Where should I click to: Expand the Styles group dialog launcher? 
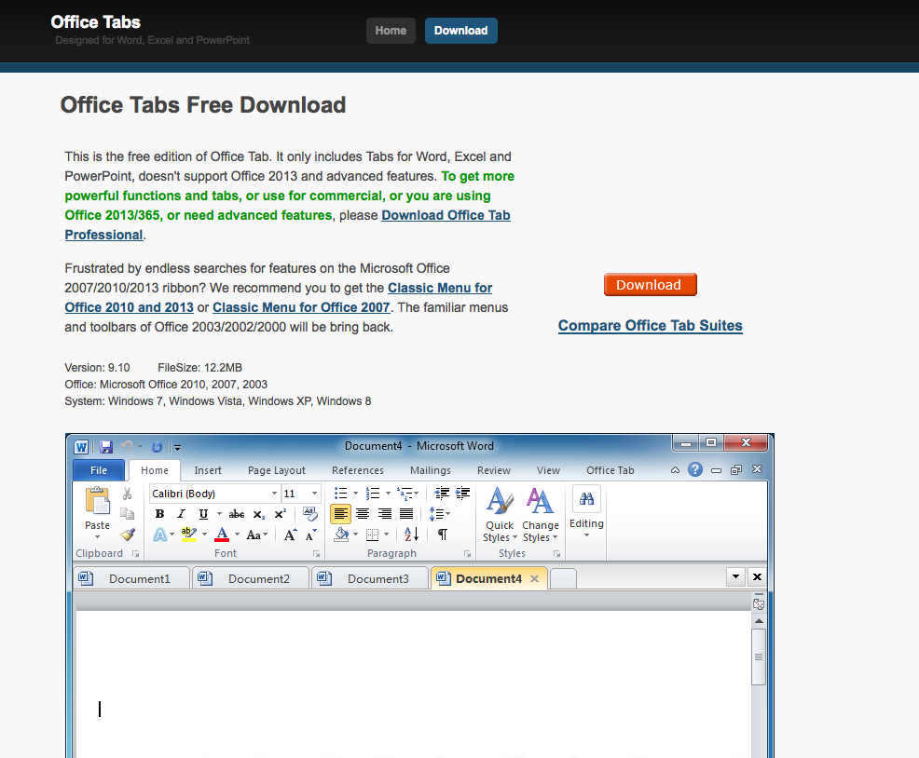556,553
